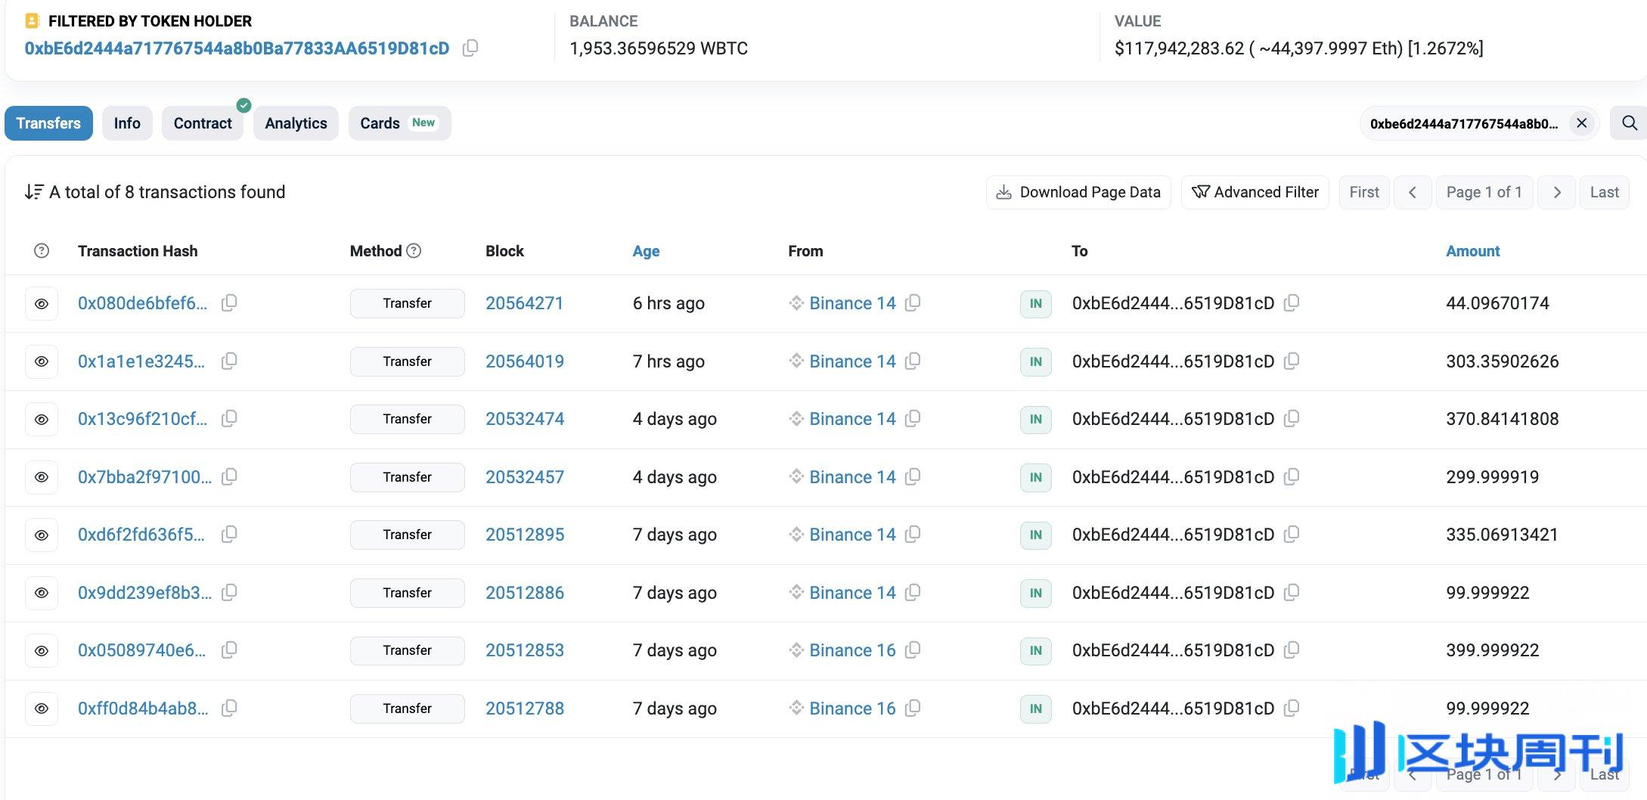This screenshot has height=800, width=1647.
Task: Toggle eye preview for 0xd6f2fd636f5... transaction
Action: [42, 535]
